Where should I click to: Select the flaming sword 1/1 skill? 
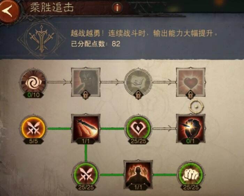(86, 128)
